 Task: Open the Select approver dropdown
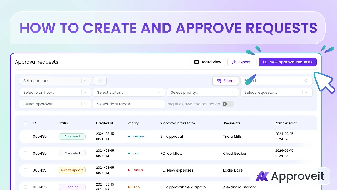point(55,104)
